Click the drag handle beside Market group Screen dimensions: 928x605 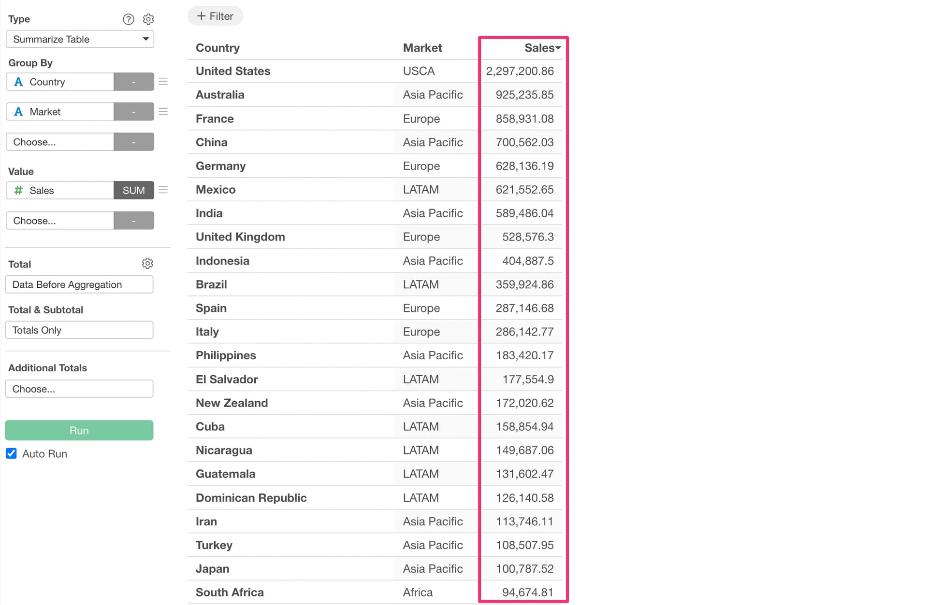click(163, 112)
